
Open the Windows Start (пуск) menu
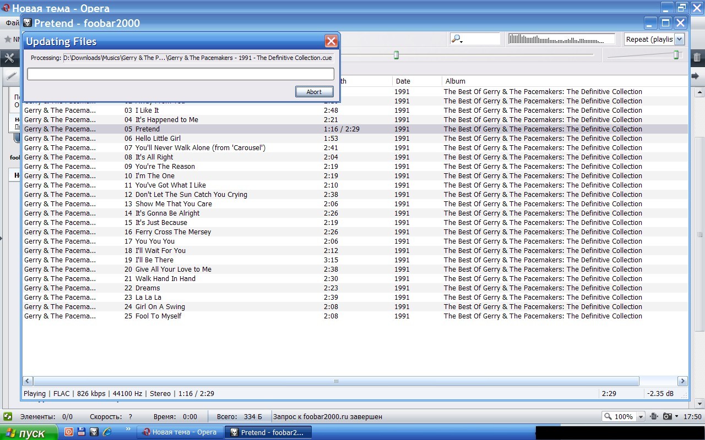click(x=29, y=432)
